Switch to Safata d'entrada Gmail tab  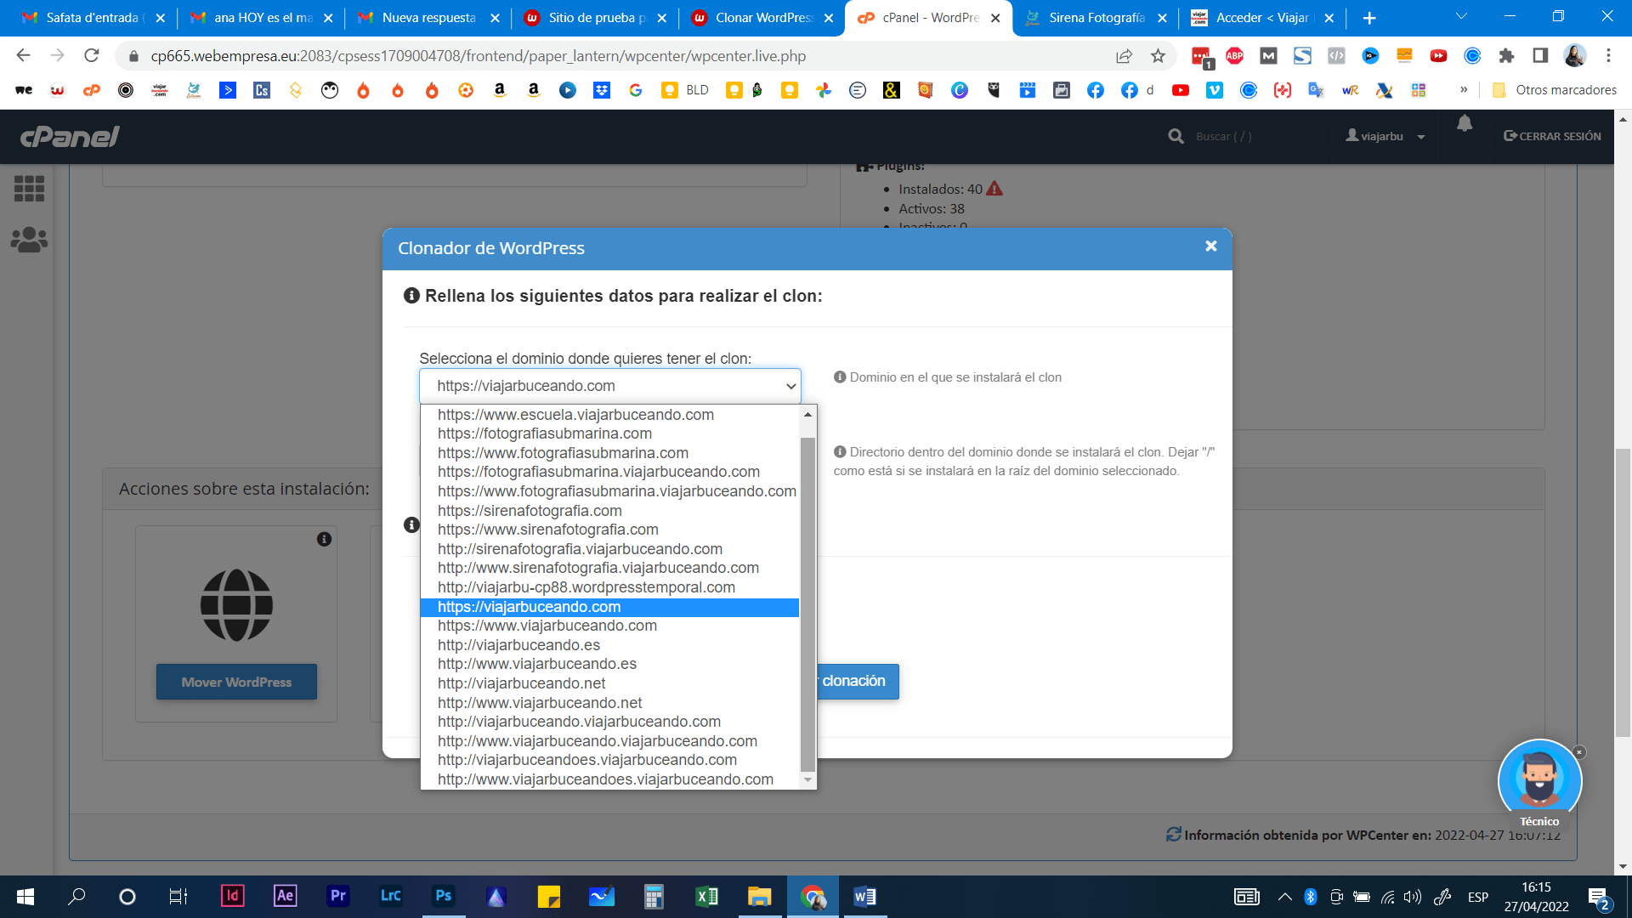(x=92, y=18)
